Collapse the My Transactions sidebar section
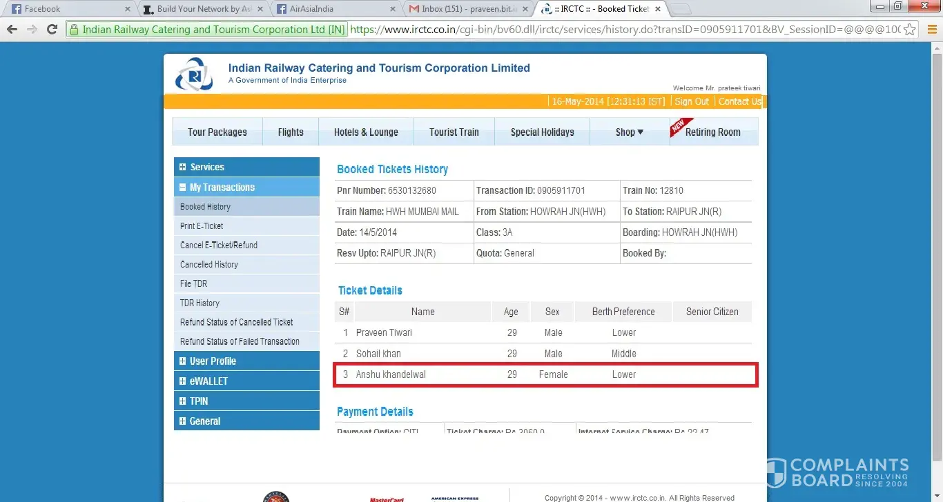Viewport: 943px width, 502px height. 246,187
